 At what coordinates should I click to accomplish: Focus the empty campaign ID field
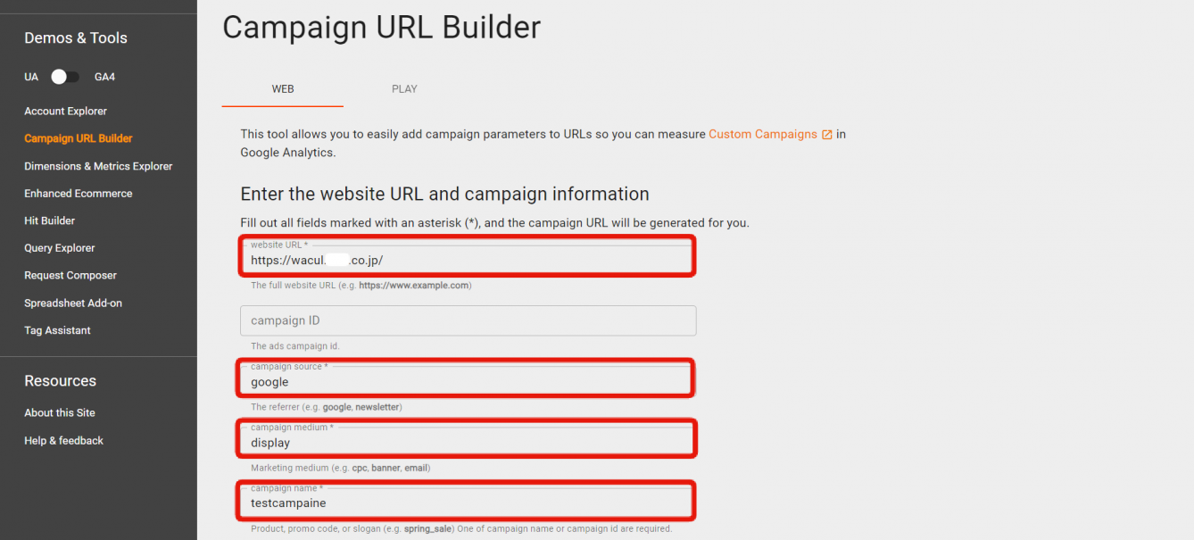(467, 320)
